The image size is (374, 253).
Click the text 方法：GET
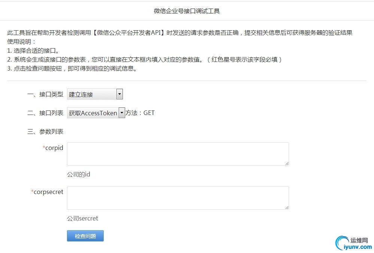pyautogui.click(x=140, y=113)
